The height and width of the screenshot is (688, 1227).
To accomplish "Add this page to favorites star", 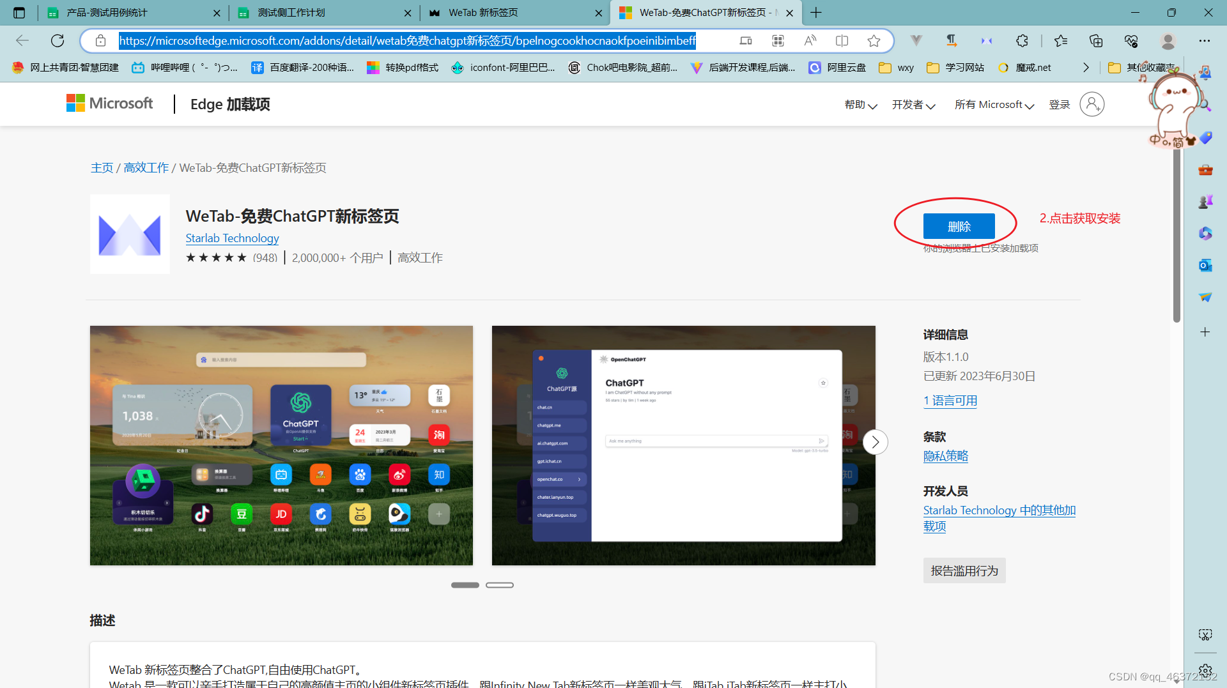I will click(x=874, y=41).
